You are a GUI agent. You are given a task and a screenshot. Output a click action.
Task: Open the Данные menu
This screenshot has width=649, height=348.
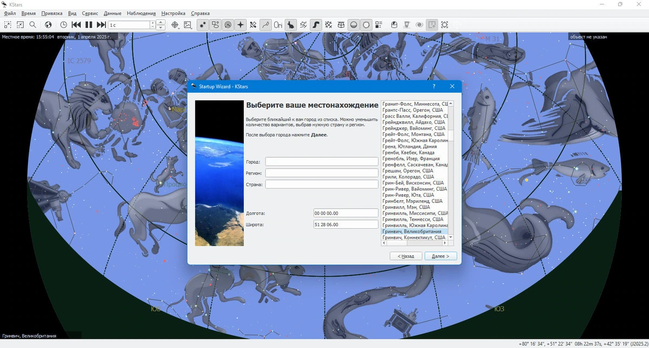tap(112, 13)
